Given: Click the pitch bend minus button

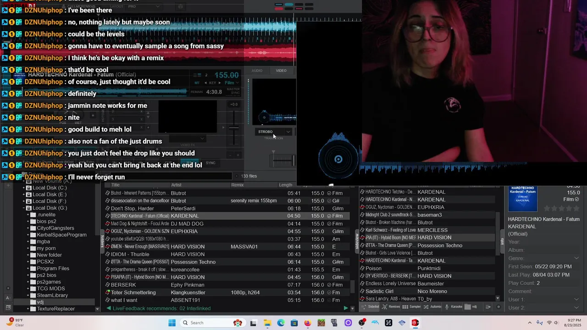Looking at the screenshot, I should 230,155.
